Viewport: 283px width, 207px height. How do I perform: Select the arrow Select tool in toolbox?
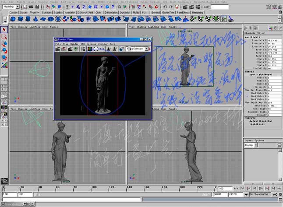coord(4,30)
